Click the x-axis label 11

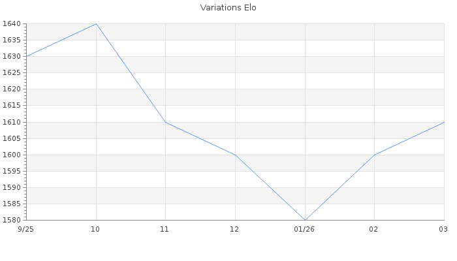click(165, 229)
